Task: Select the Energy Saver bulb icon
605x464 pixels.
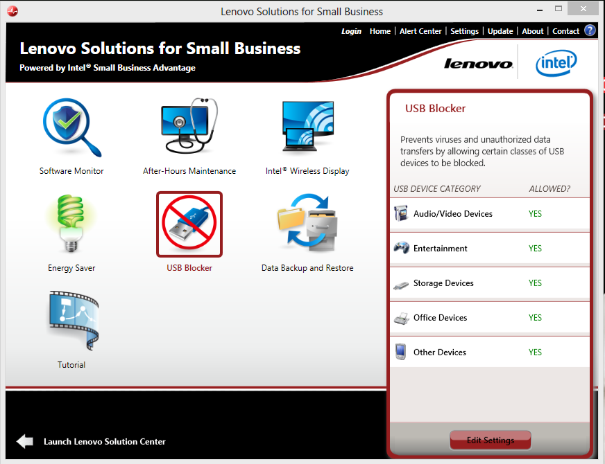Action: tap(71, 223)
